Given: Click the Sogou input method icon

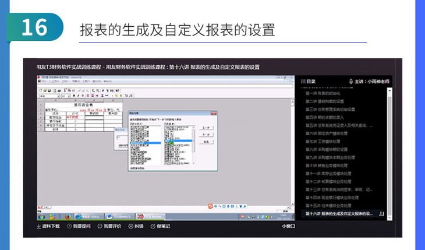Looking at the screenshot, I should point(212,205).
